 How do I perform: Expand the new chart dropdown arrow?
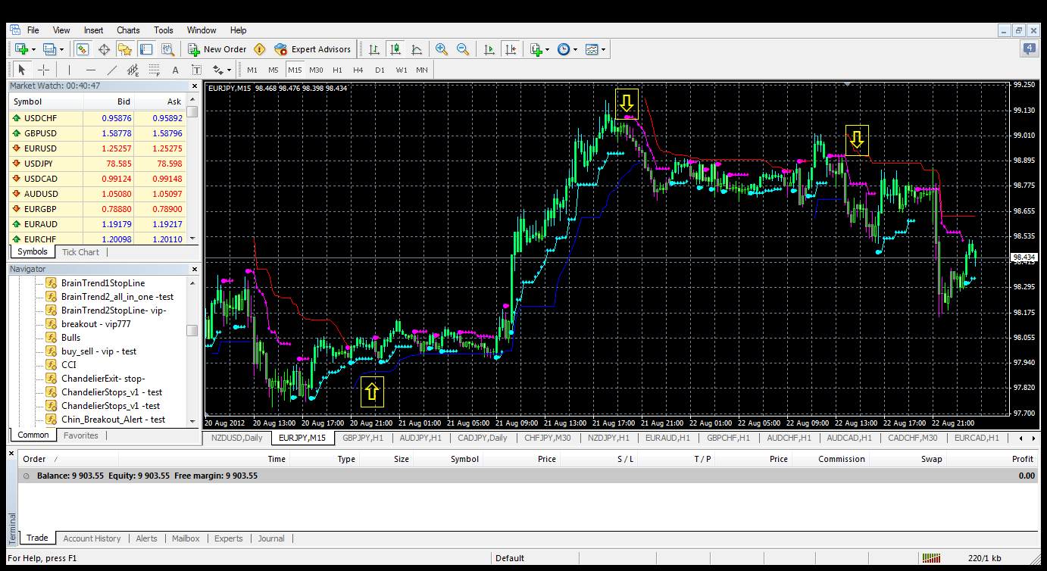pyautogui.click(x=33, y=50)
